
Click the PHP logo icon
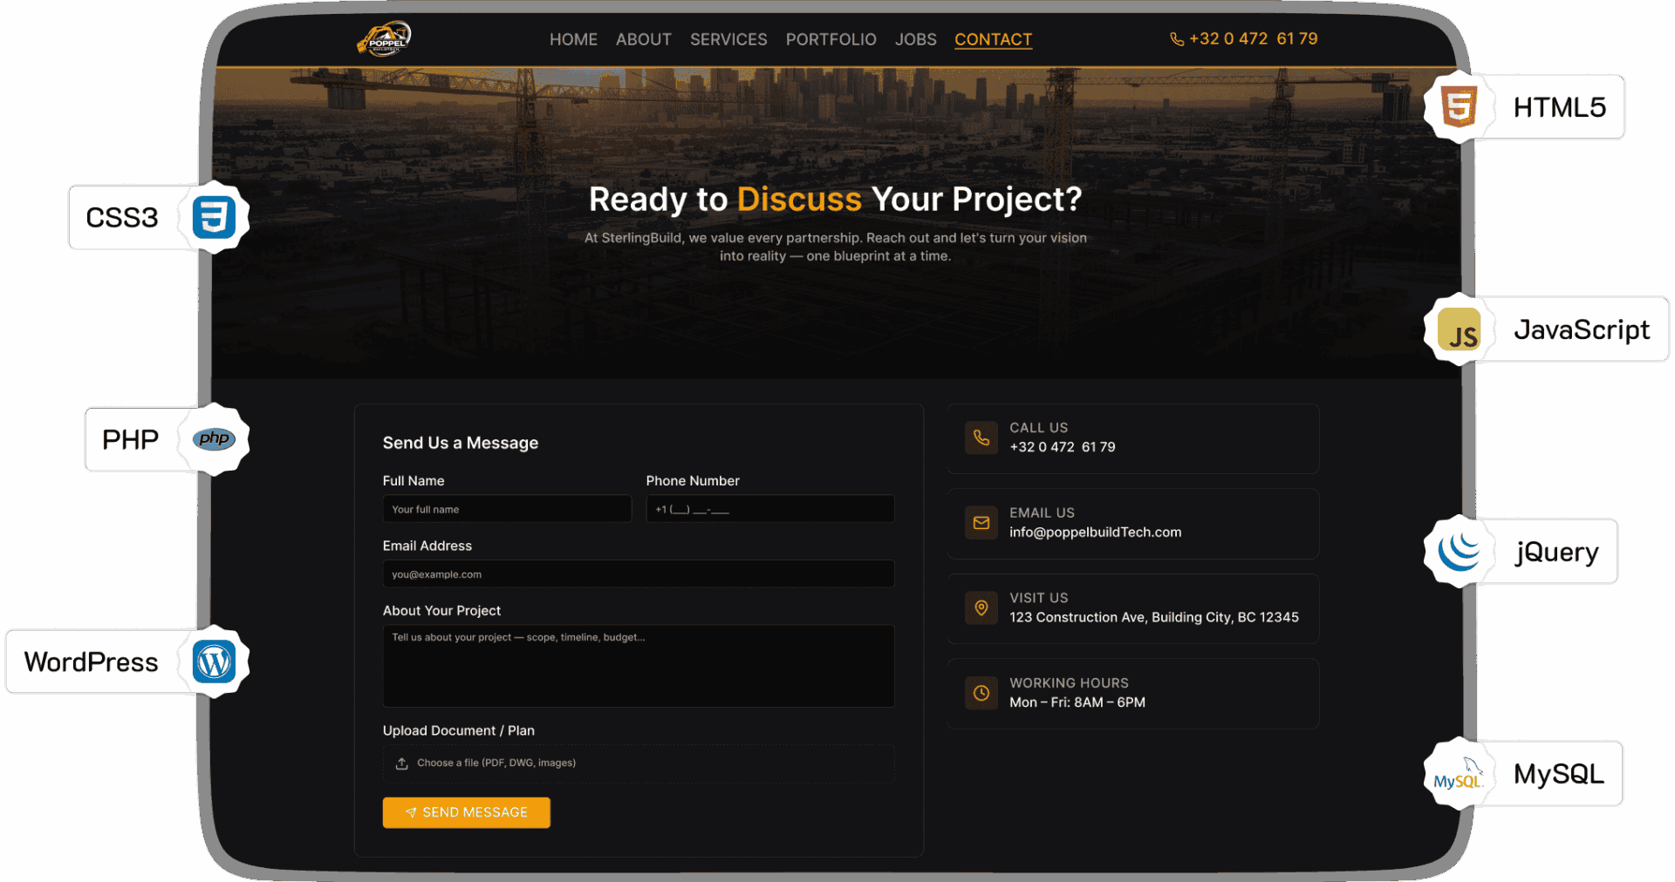pyautogui.click(x=214, y=439)
